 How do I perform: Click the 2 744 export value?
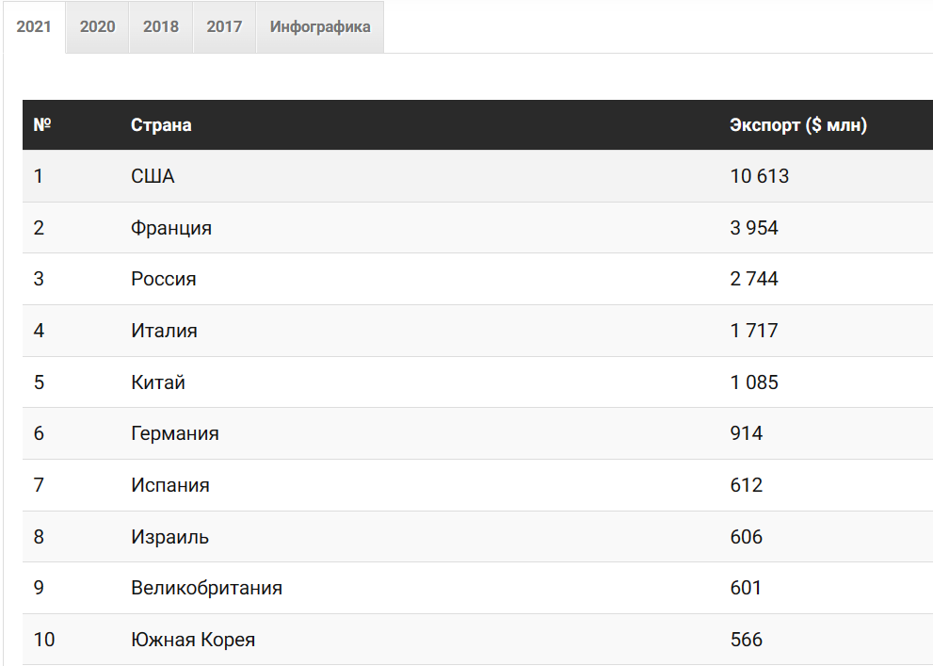pyautogui.click(x=754, y=279)
